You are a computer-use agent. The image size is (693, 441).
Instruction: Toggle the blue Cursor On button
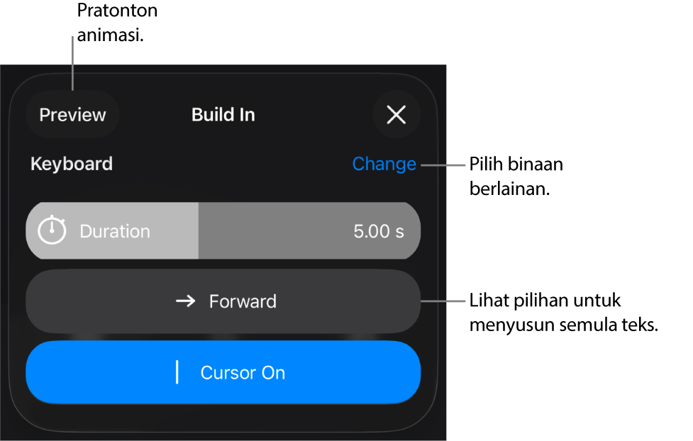pos(223,372)
